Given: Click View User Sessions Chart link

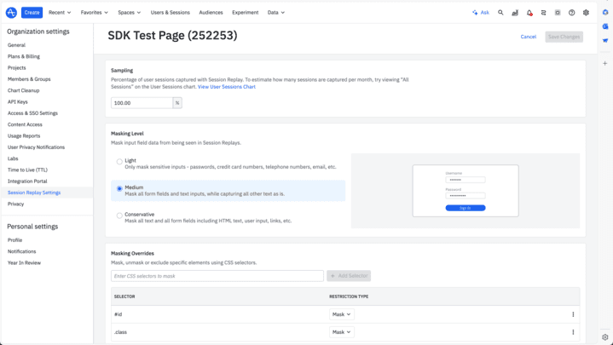Looking at the screenshot, I should [x=226, y=87].
